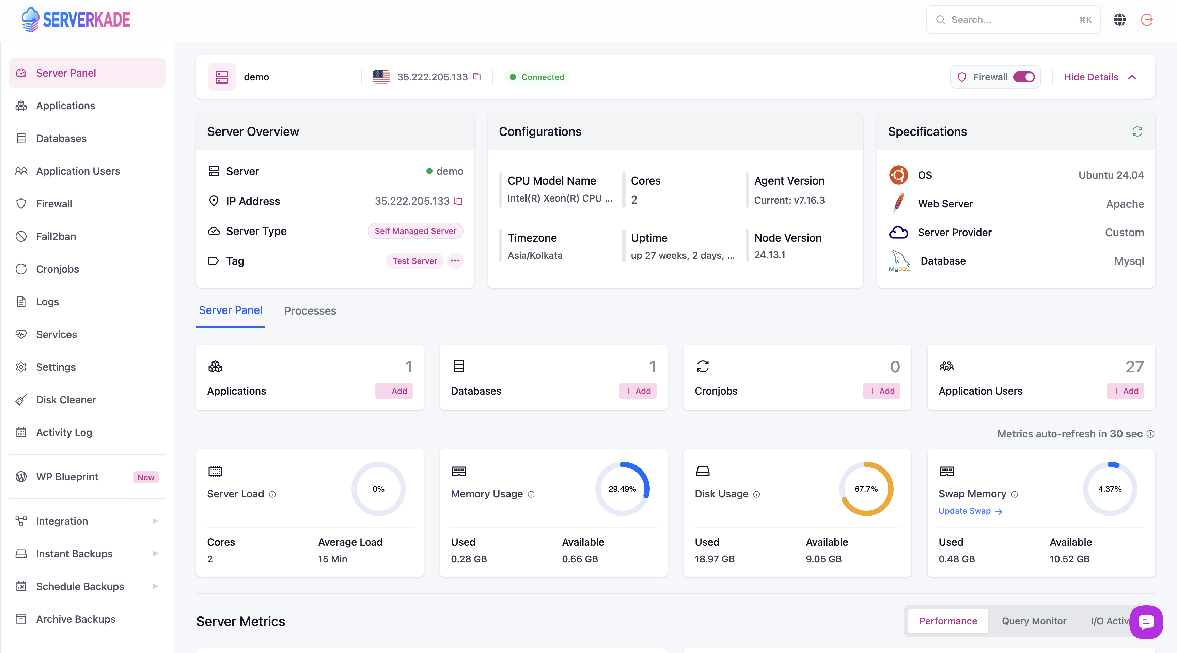The width and height of the screenshot is (1177, 653).
Task: Click the Memory Usage 29.49% gauge
Action: 622,489
